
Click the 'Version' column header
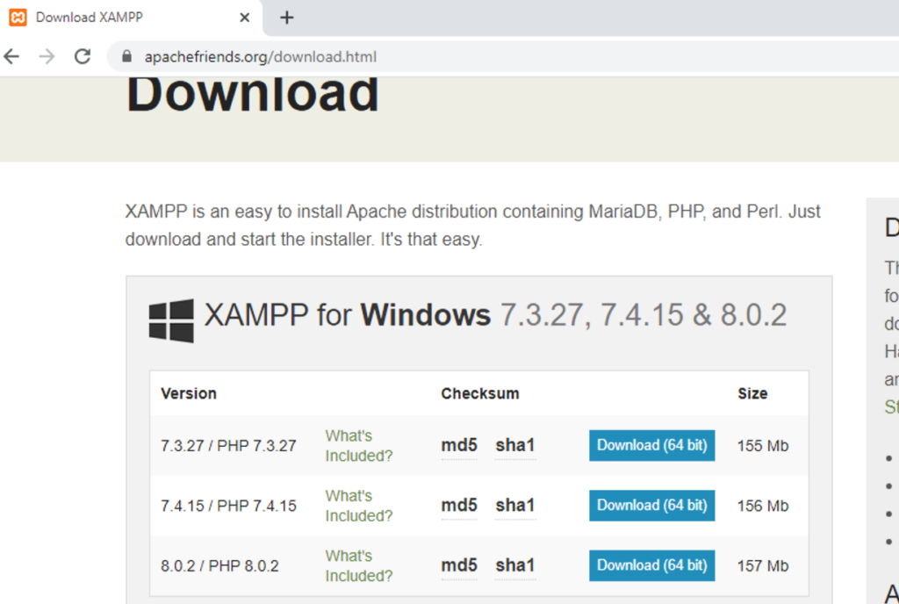tap(189, 393)
